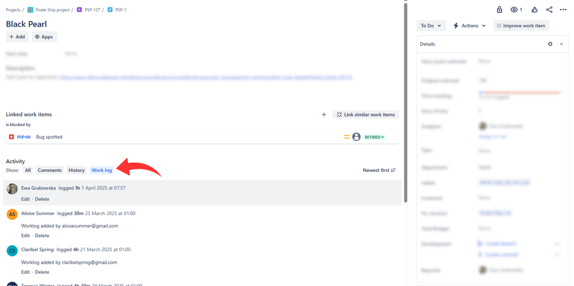Click Ewa Grabowska's avatar
The image size is (574, 286).
(12, 189)
